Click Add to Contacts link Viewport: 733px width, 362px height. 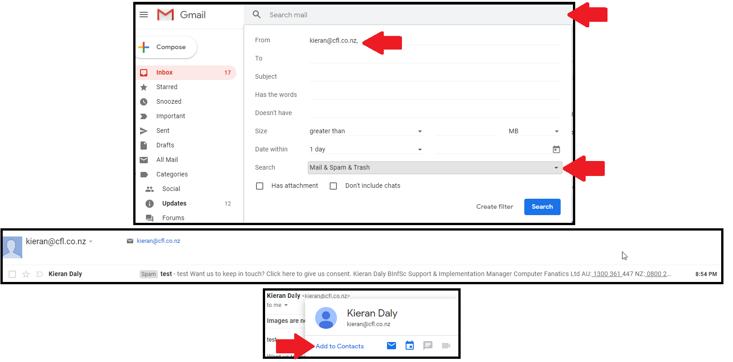click(x=340, y=346)
